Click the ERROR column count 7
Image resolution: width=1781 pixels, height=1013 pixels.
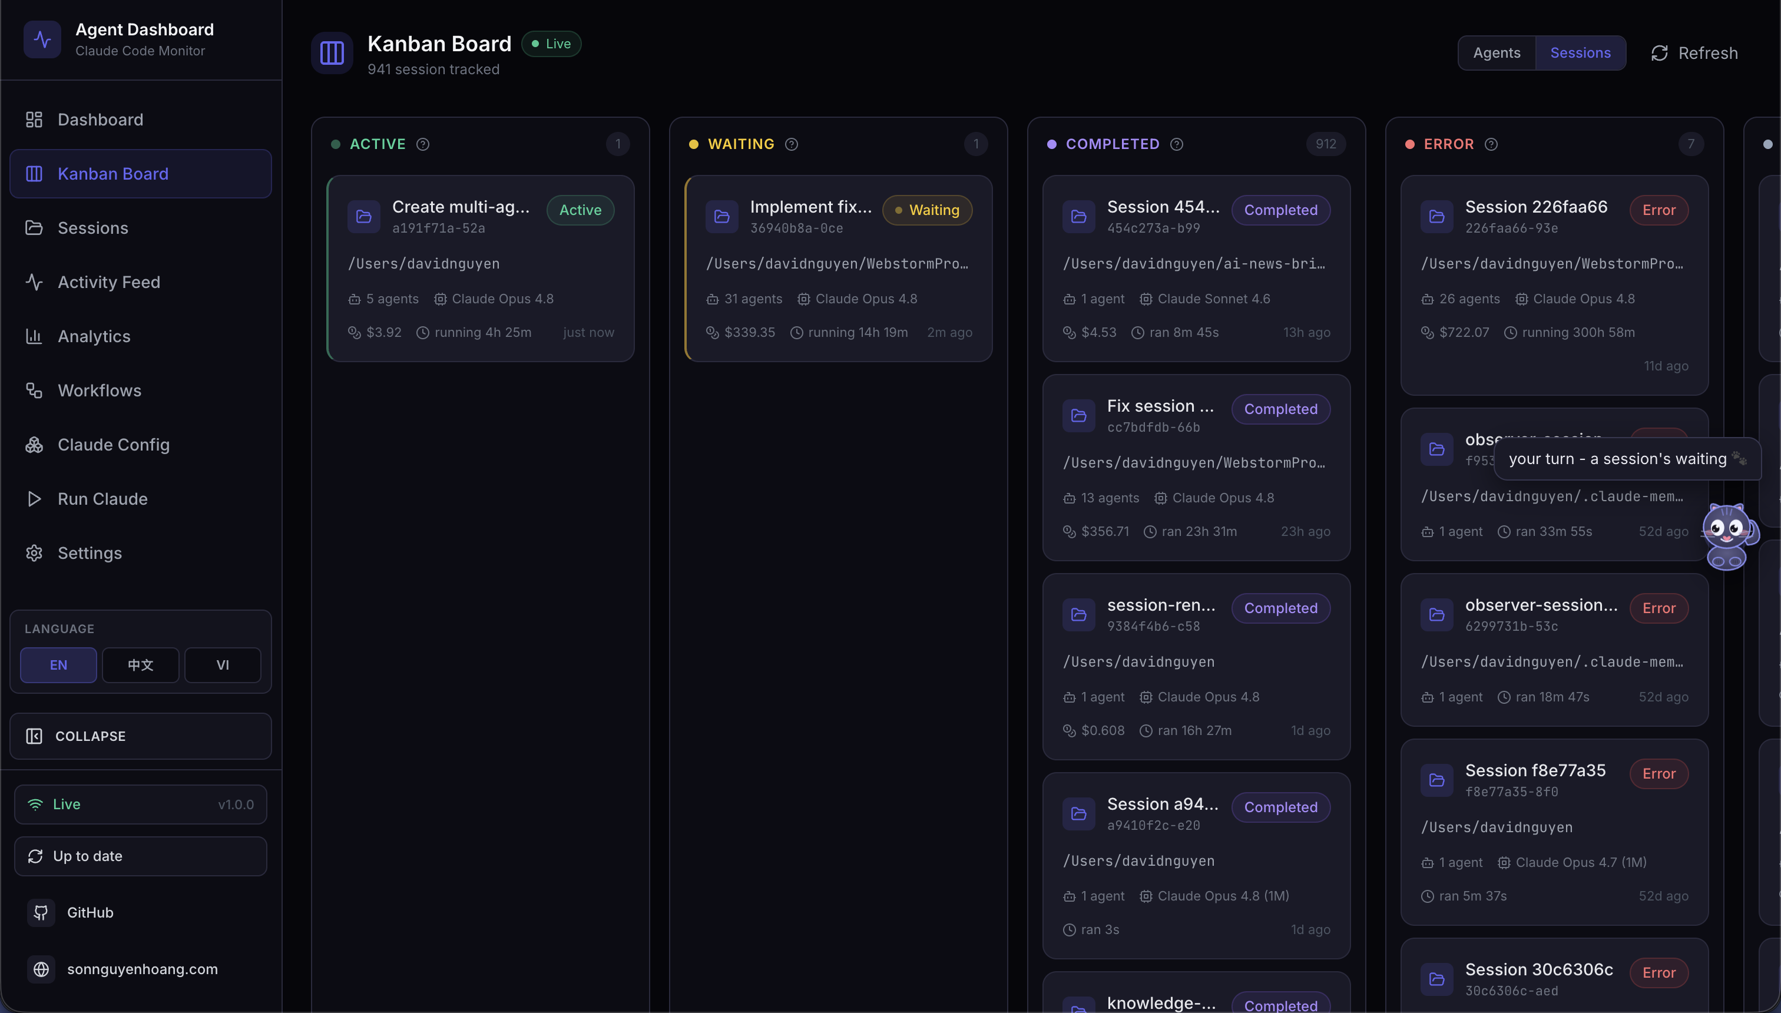click(1691, 144)
